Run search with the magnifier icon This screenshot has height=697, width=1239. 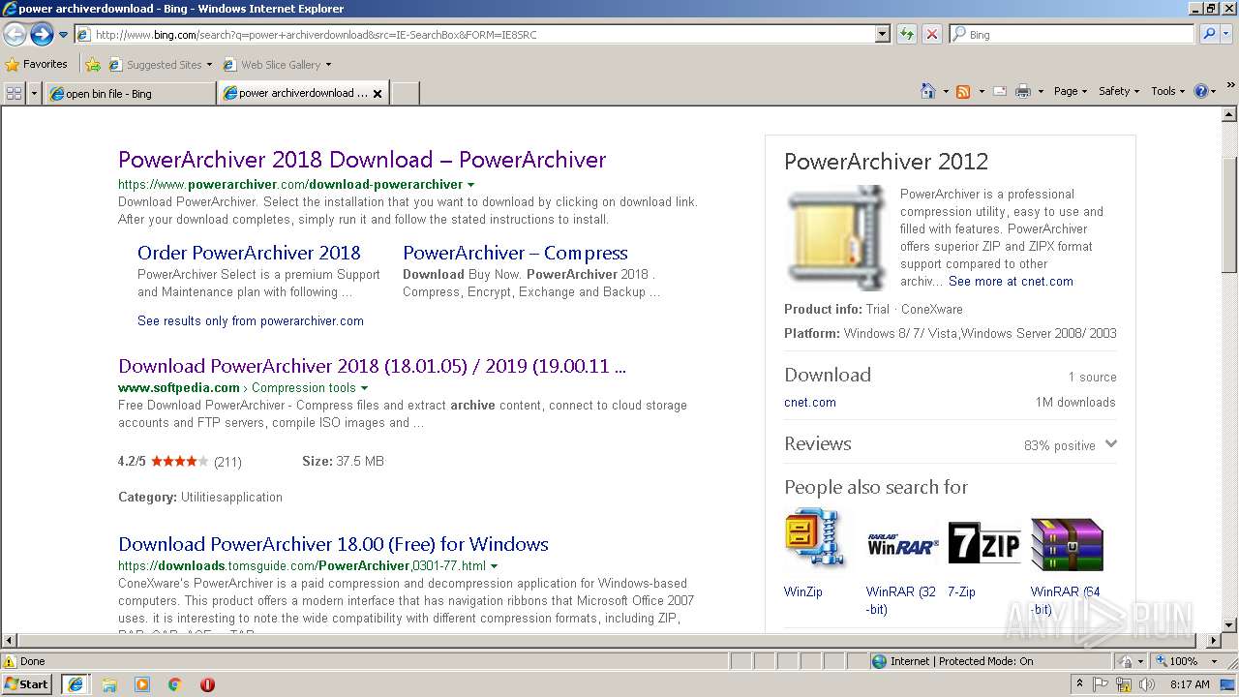pos(1208,34)
